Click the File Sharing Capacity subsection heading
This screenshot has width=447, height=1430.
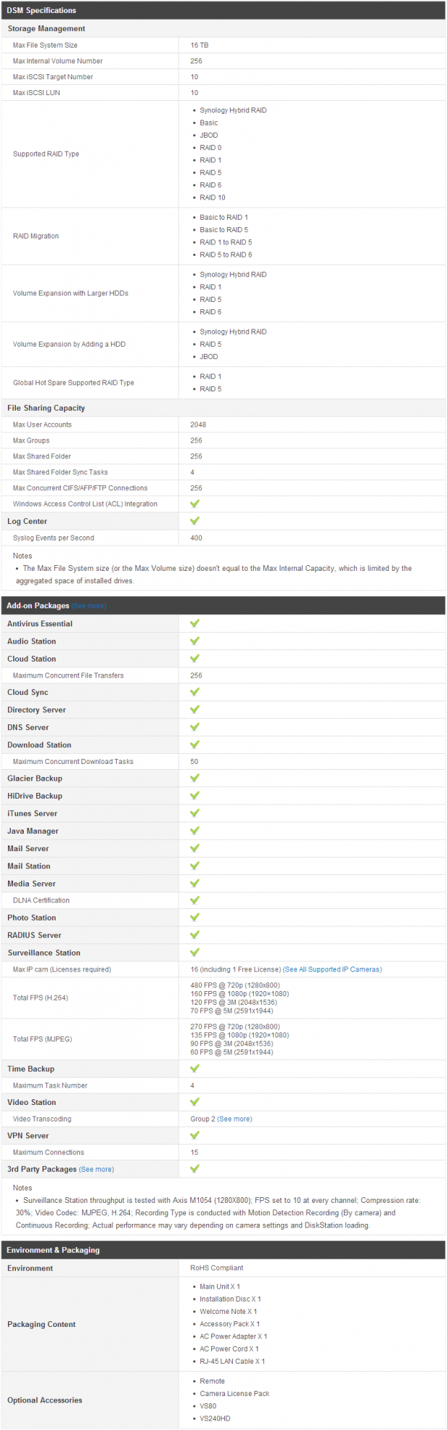pyautogui.click(x=46, y=409)
